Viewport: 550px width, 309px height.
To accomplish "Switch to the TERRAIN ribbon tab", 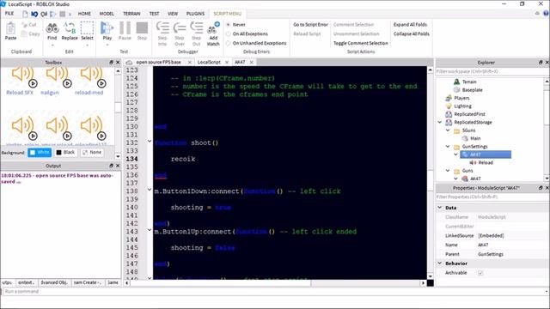I will 131,14.
